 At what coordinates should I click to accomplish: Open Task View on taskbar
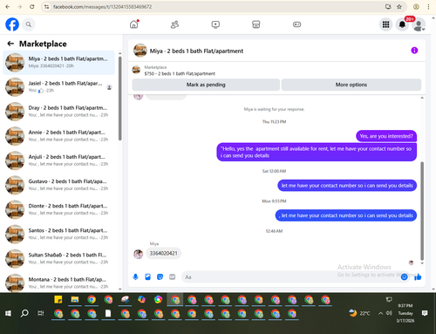[41, 313]
